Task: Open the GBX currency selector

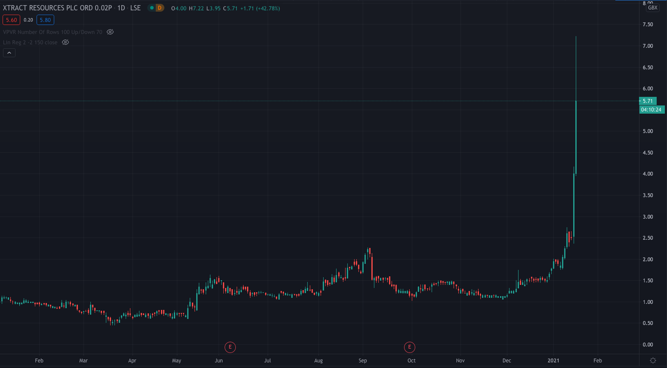Action: (x=652, y=8)
